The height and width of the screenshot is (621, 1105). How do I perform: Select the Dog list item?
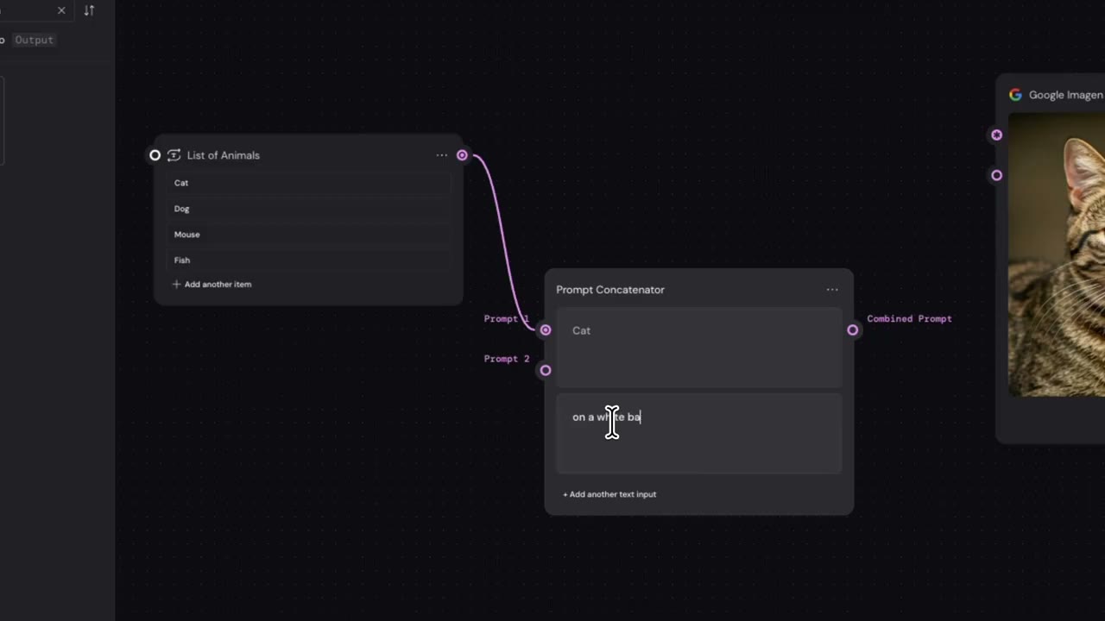(309, 209)
